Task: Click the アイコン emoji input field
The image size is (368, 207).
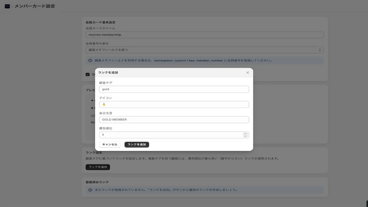Action: [x=174, y=104]
